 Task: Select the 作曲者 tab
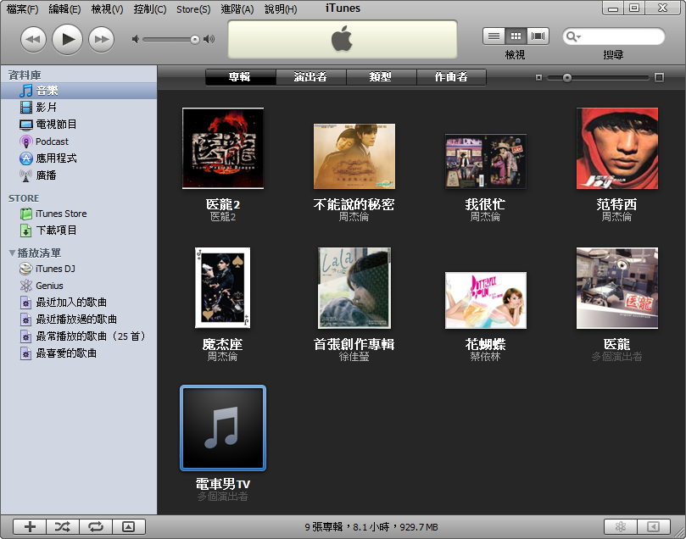tap(451, 77)
